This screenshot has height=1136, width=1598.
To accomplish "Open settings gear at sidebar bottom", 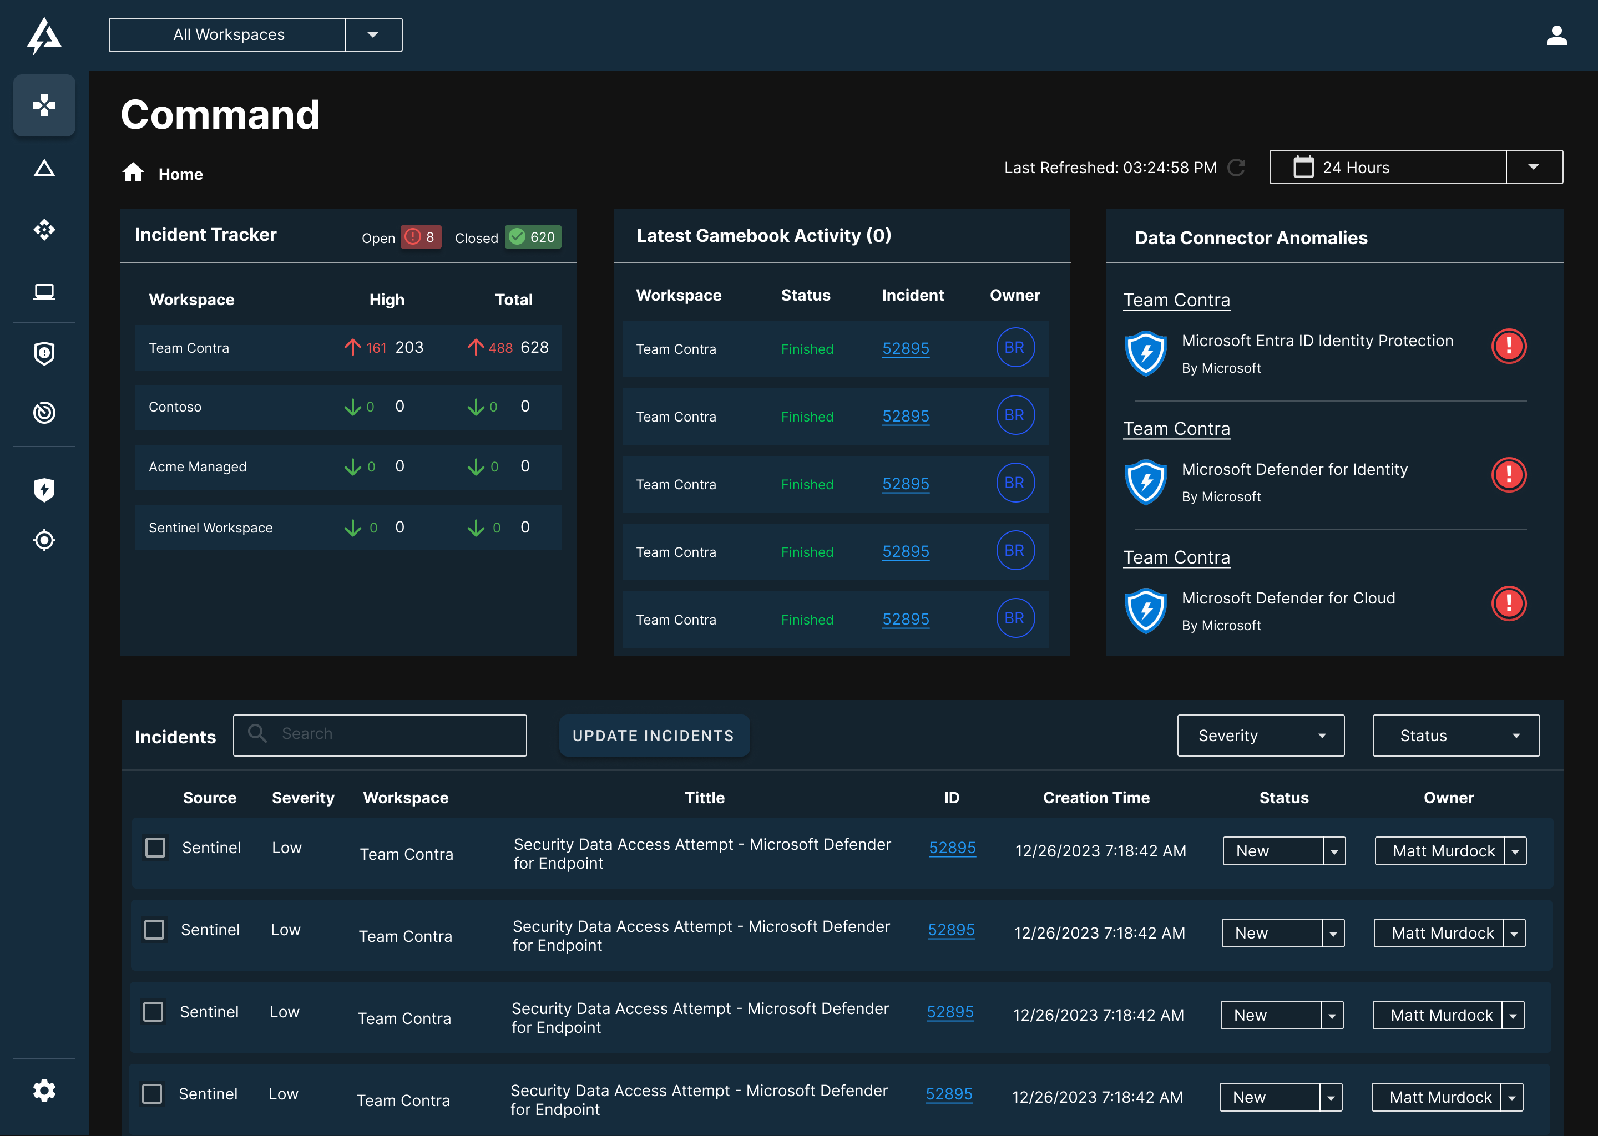I will pyautogui.click(x=44, y=1090).
